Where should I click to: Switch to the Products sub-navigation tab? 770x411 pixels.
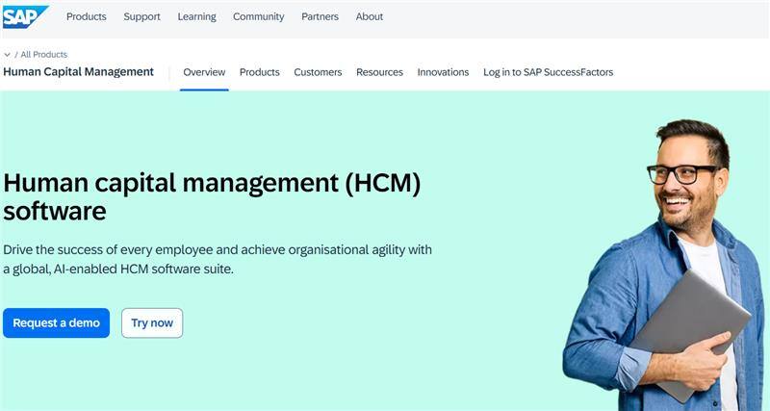260,72
